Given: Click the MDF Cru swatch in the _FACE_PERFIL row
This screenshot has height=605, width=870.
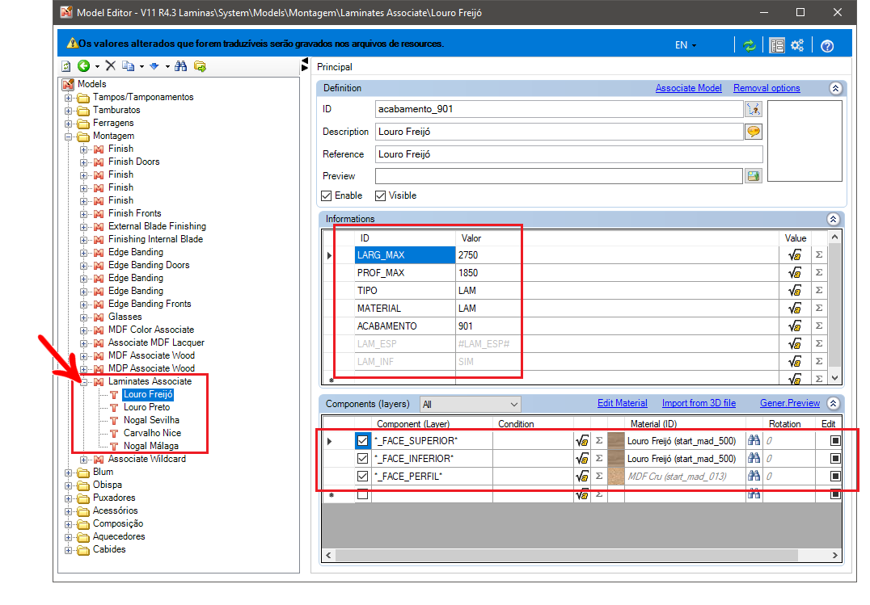Looking at the screenshot, I should (x=616, y=477).
